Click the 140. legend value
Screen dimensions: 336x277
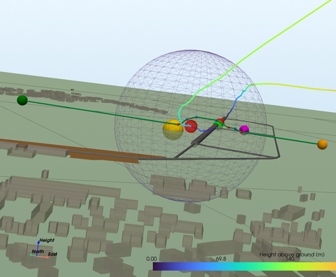(290, 259)
